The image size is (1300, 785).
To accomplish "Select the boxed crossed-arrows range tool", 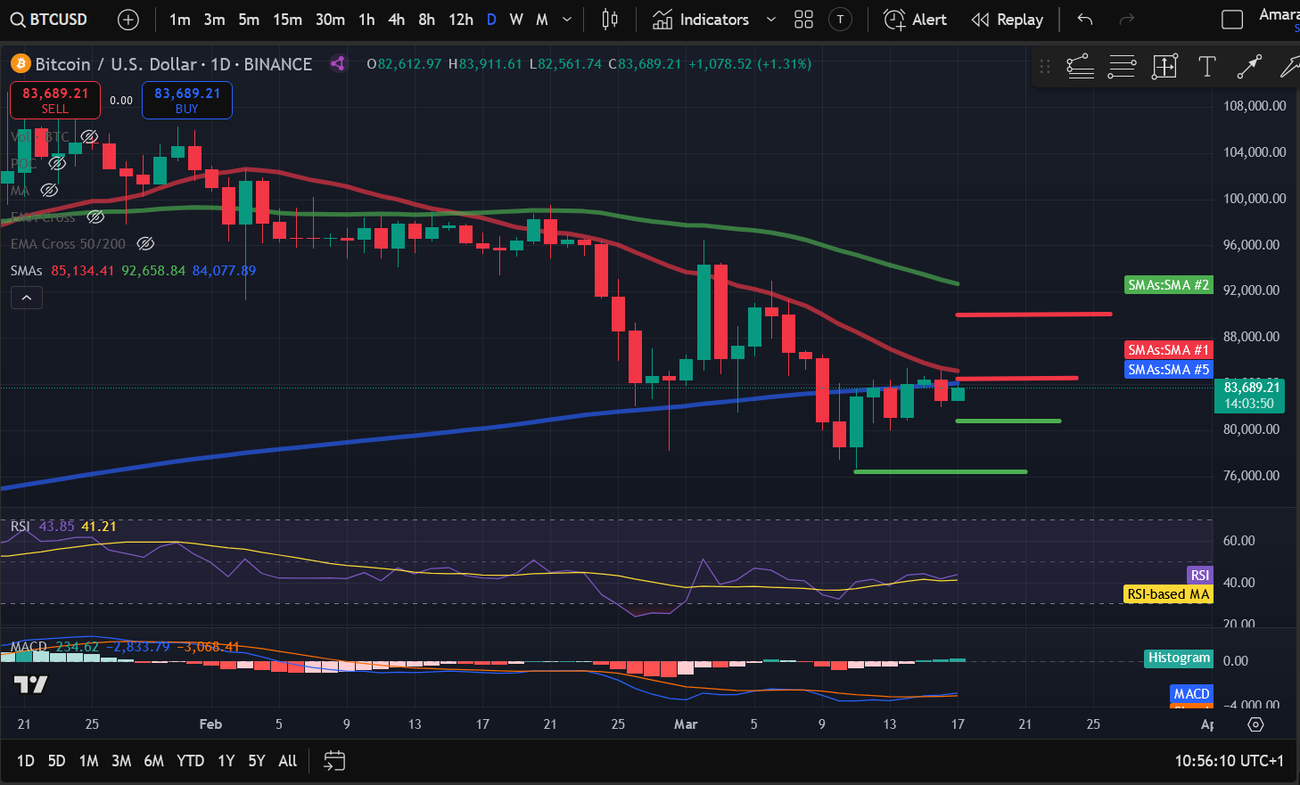I will click(1164, 66).
